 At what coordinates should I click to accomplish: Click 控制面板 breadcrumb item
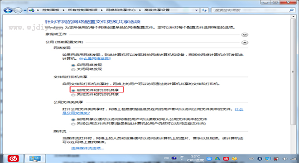click(51, 10)
